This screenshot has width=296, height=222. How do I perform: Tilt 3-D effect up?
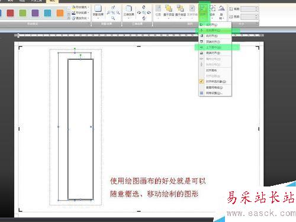coord(144,7)
